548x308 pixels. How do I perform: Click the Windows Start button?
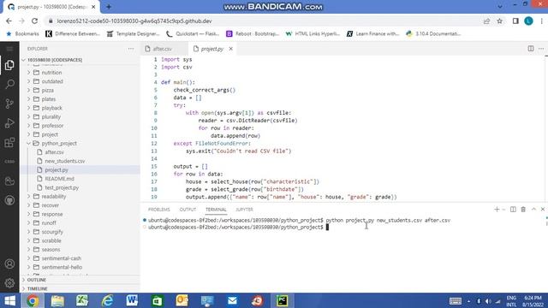coord(9,300)
